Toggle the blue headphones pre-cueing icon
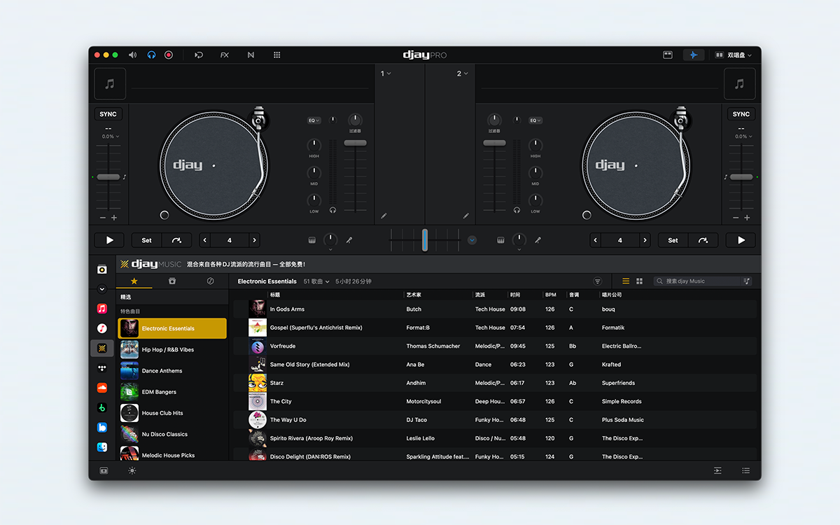Viewport: 840px width, 525px height. 151,55
